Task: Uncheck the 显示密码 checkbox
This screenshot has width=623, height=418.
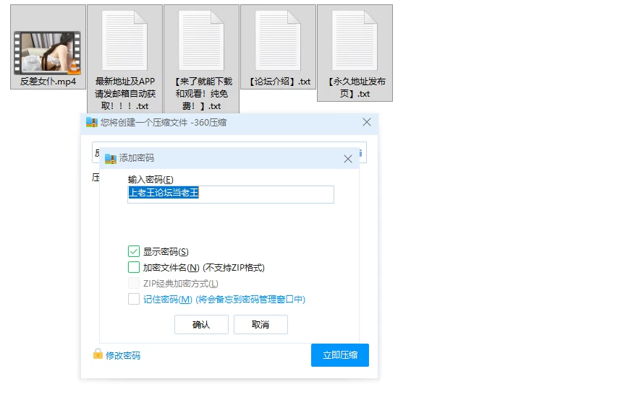Action: (x=134, y=251)
